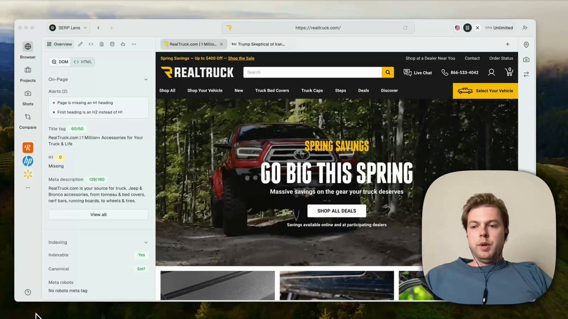
Task: Open Deals menu
Action: (x=364, y=90)
